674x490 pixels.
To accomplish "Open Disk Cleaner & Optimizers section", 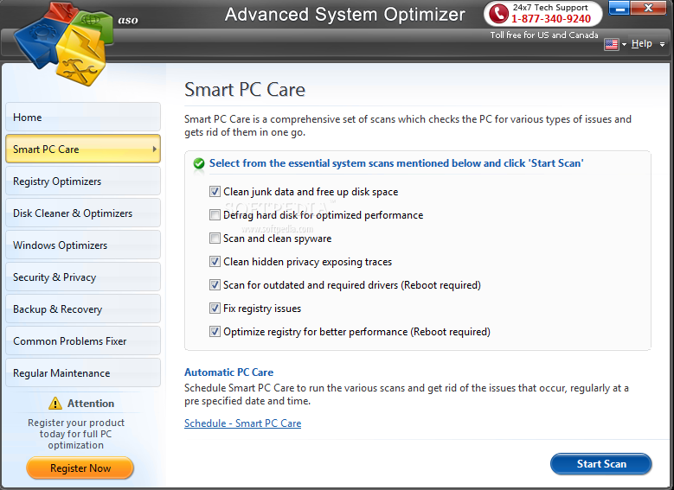I will [83, 213].
